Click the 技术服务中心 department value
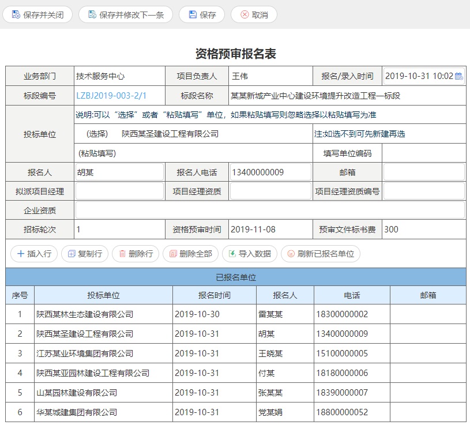470x425 pixels. click(100, 76)
